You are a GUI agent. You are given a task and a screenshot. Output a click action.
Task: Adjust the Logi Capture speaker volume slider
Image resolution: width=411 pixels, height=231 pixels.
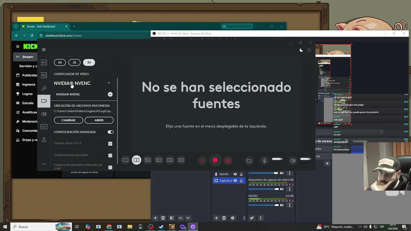point(305,159)
